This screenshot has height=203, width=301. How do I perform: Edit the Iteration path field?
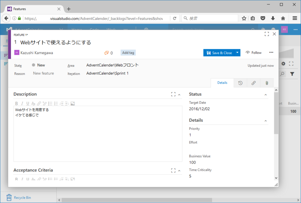click(x=108, y=73)
